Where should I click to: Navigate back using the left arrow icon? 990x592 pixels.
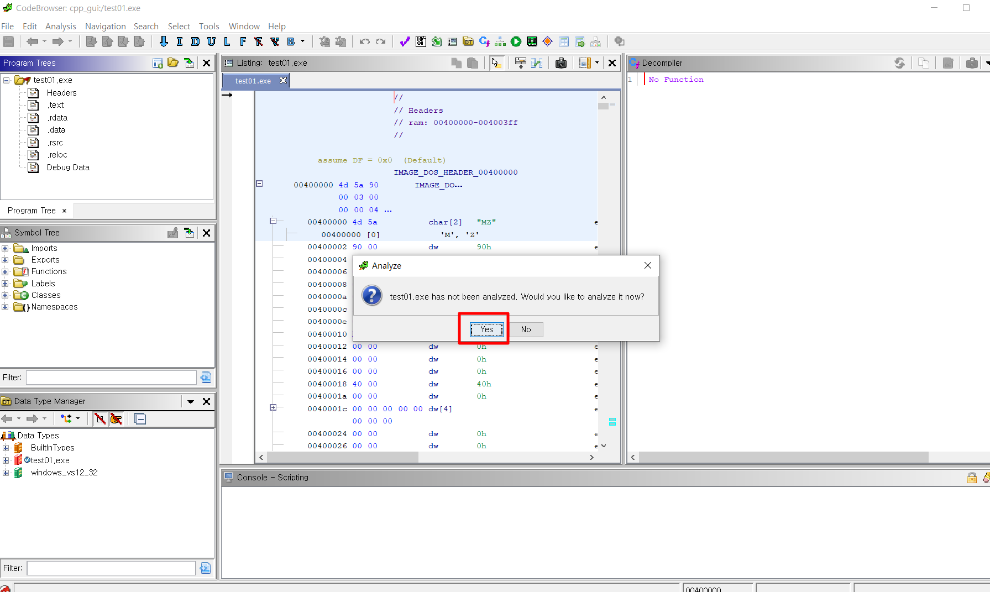point(33,41)
